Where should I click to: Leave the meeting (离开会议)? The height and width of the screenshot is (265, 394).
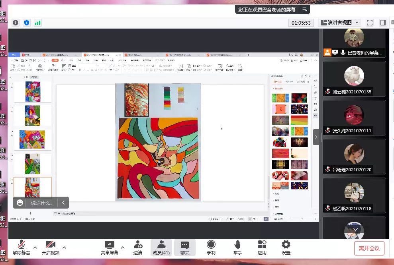pyautogui.click(x=369, y=248)
